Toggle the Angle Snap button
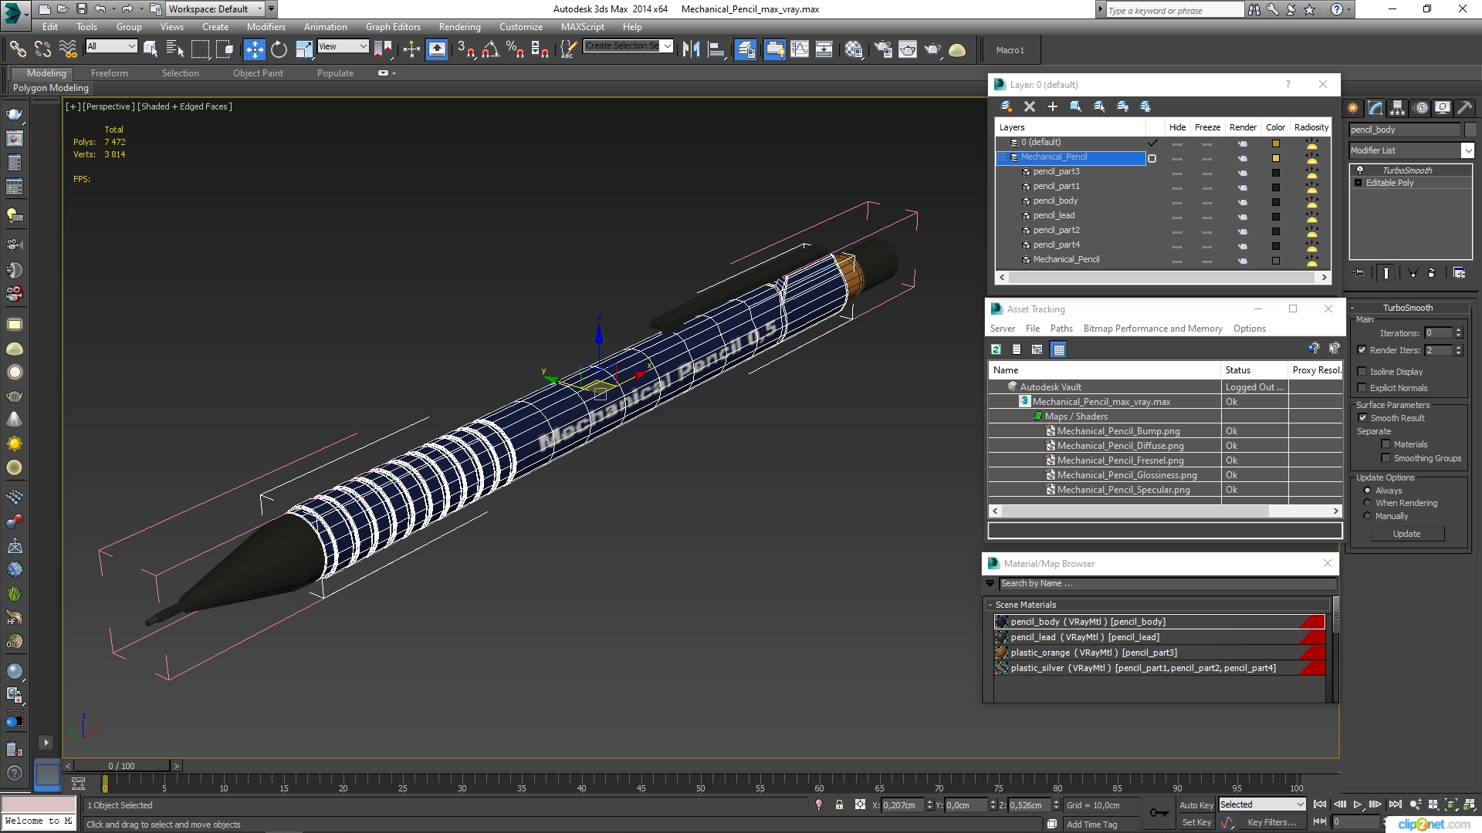Image resolution: width=1482 pixels, height=833 pixels. [490, 49]
